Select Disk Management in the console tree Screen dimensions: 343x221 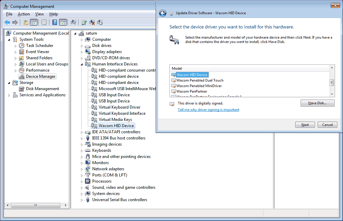43,89
